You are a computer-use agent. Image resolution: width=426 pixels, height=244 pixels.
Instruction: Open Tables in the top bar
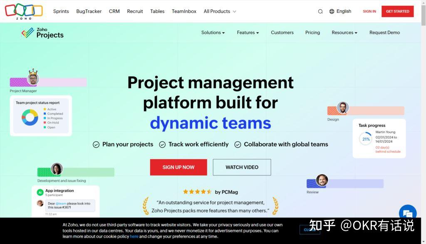click(x=157, y=11)
